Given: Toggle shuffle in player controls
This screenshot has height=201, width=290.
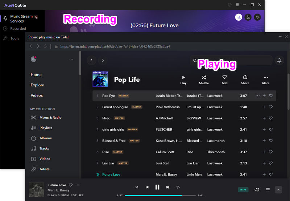Looking at the screenshot, I should coord(137,187).
